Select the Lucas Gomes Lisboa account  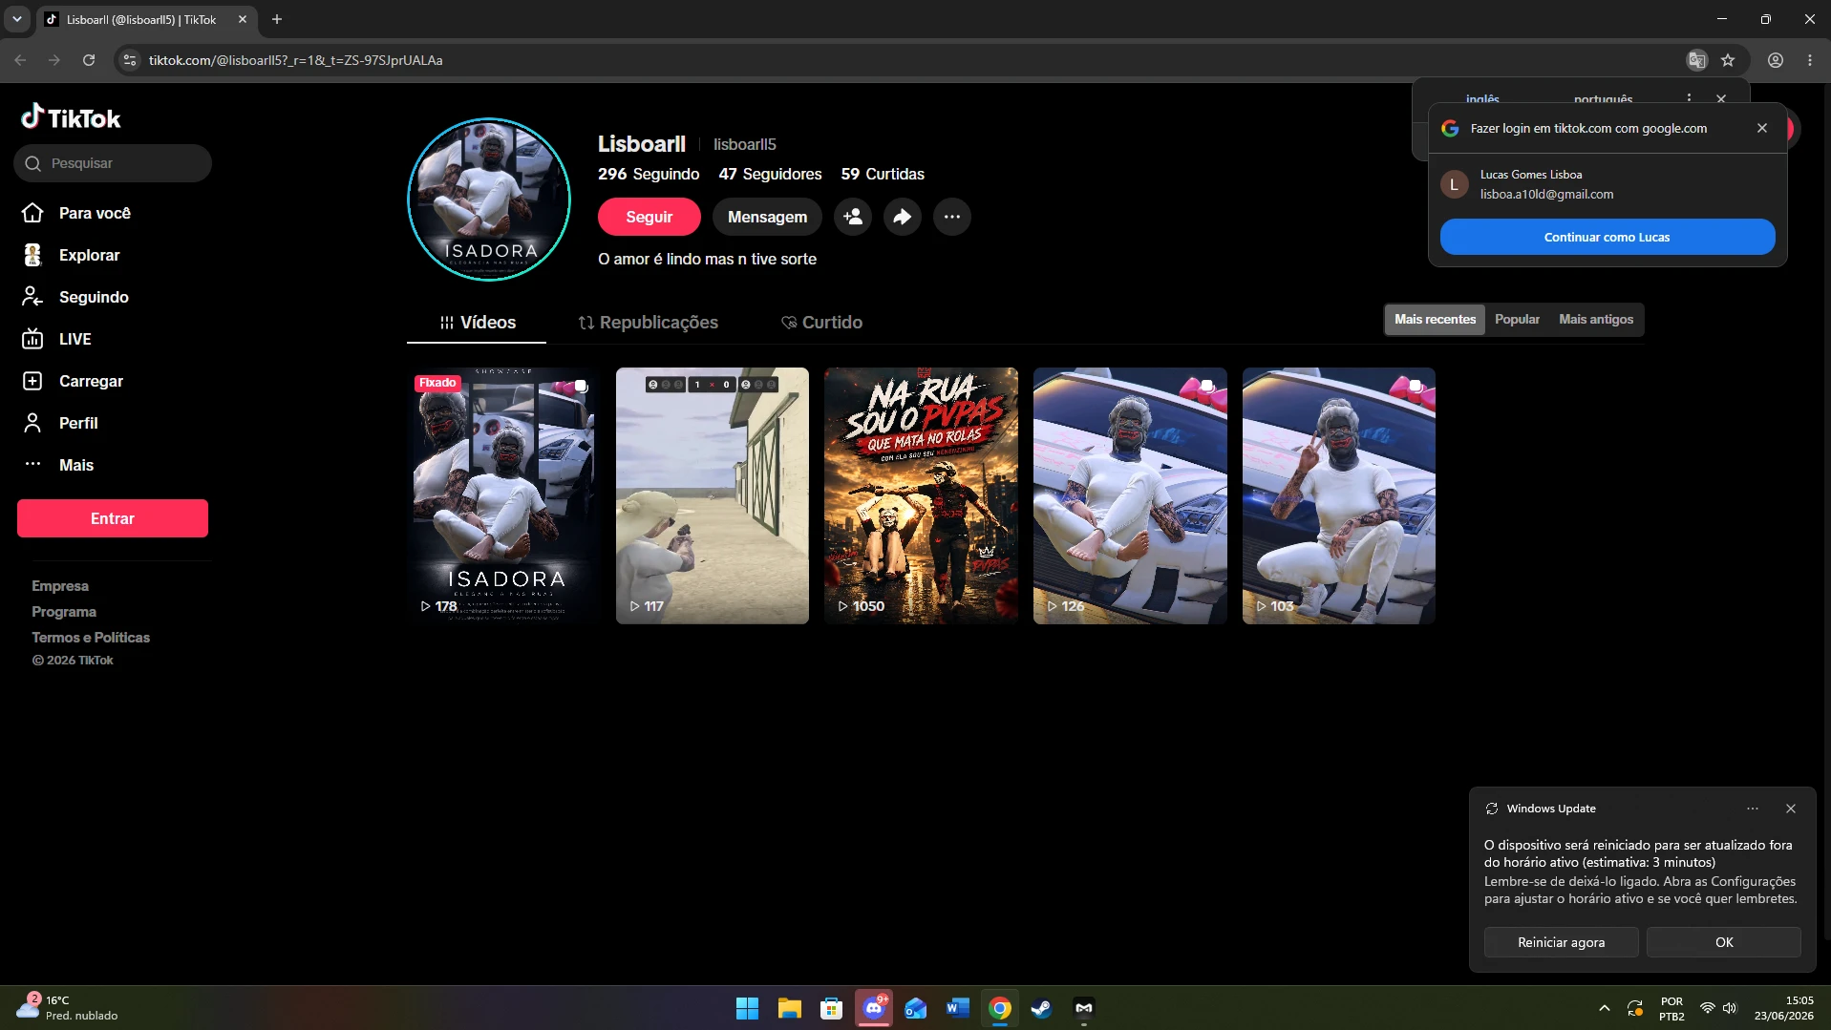1607,184
